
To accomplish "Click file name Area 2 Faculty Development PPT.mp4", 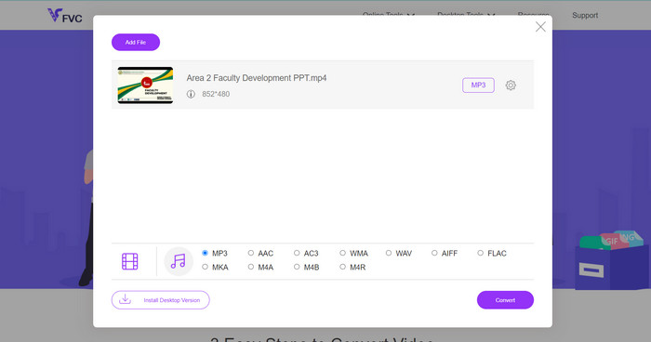I will pyautogui.click(x=257, y=78).
